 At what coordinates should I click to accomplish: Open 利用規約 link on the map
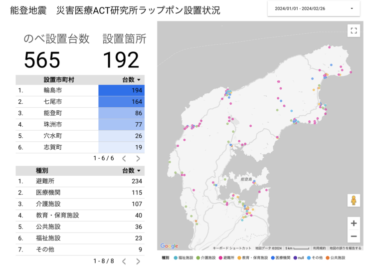pyautogui.click(x=319, y=248)
